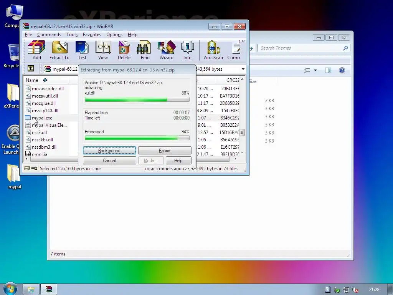Click horizontal scrollbar right arrow in WinRAR
Screen dimensions: 393x295
[235, 159]
